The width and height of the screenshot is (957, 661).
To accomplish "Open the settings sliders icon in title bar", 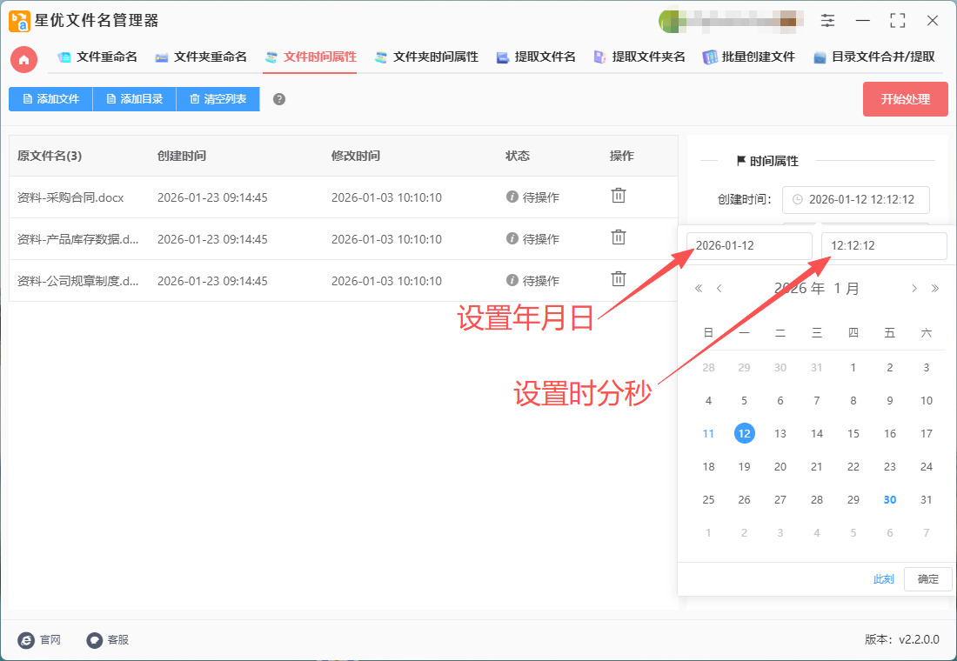I will 827,20.
